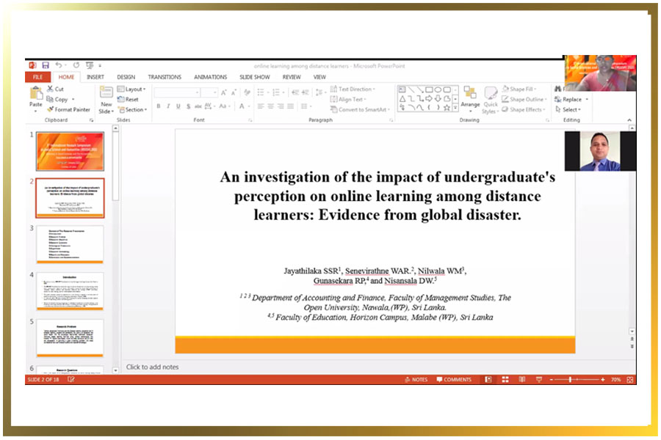The width and height of the screenshot is (661, 440).
Task: Start the slide show from status bar
Action: 539,380
